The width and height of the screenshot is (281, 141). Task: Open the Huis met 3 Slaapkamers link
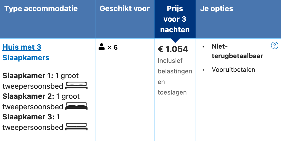pos(26,53)
